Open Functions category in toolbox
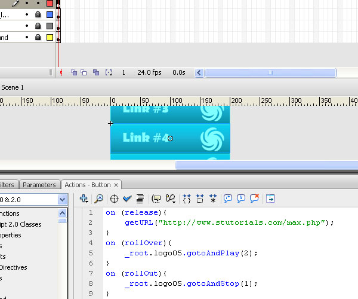Image resolution: width=358 pixels, height=299 pixels. click(10, 213)
